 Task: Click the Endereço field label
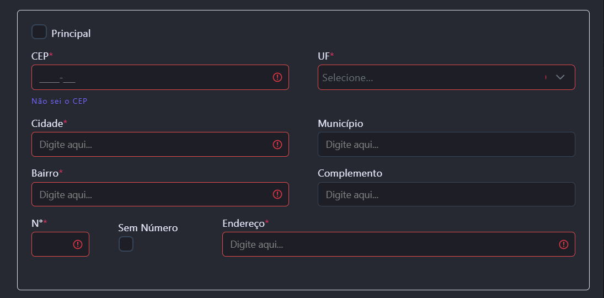(x=243, y=223)
